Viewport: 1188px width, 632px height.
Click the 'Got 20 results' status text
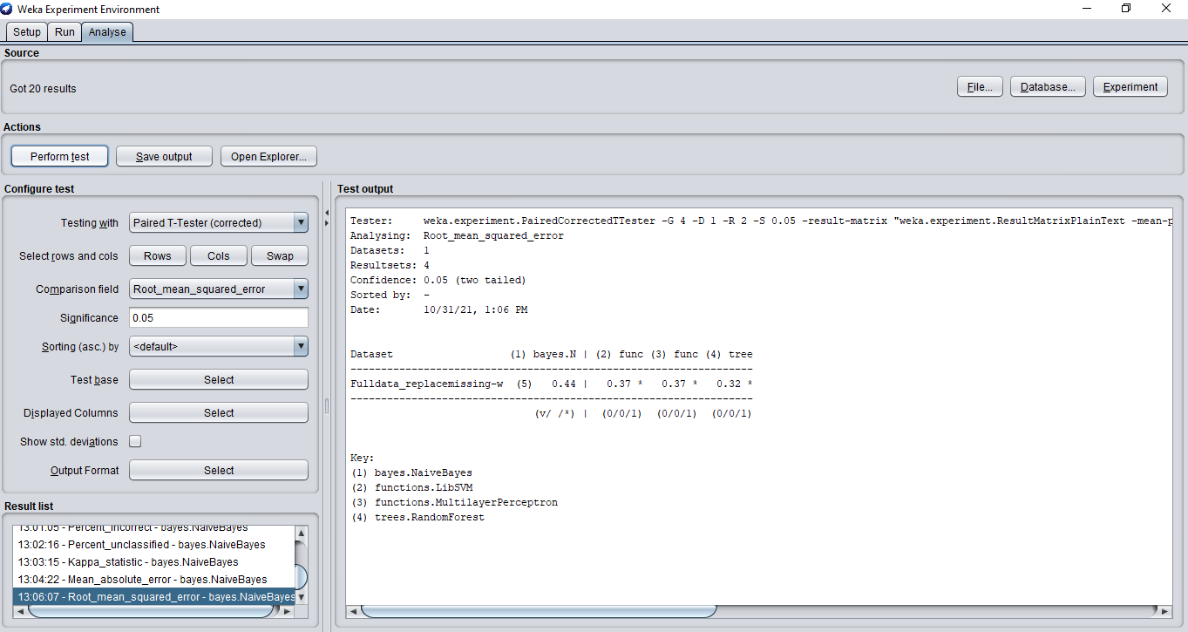44,89
